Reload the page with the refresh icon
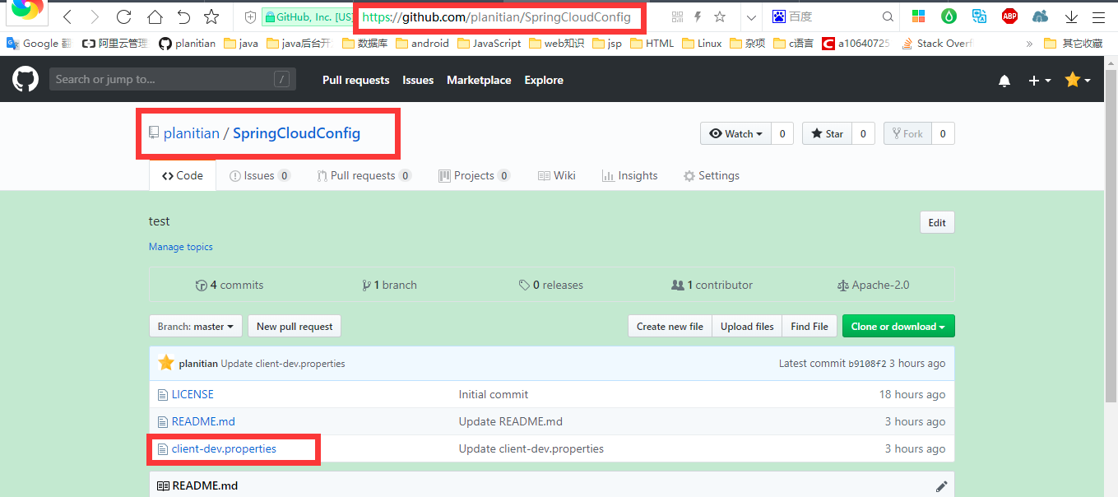1118x497 pixels. 124,16
